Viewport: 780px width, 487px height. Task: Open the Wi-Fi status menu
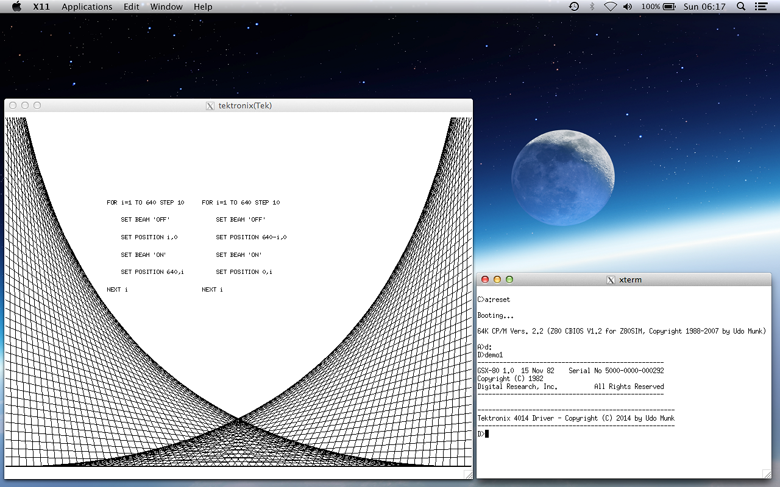610,7
